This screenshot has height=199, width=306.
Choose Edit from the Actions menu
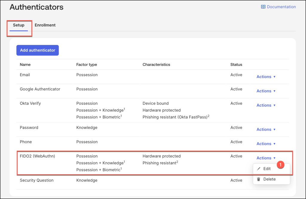coord(267,169)
